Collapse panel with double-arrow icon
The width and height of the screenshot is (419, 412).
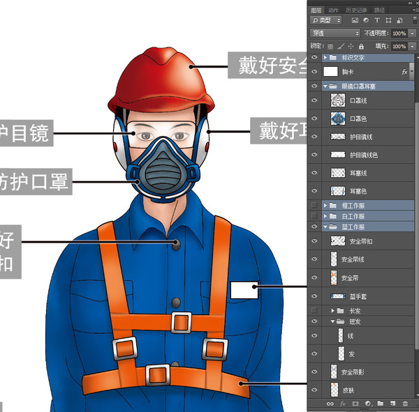[410, 3]
